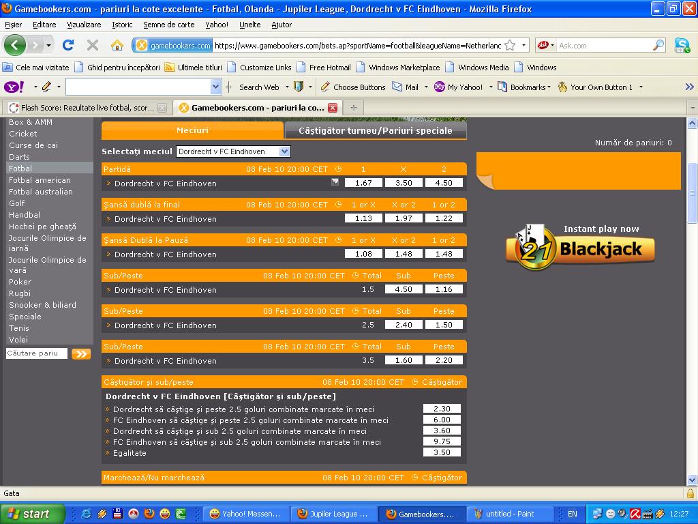Viewport: 698px width, 524px height.
Task: Open Cele mai vizitate bookmark folder
Action: tap(36, 68)
